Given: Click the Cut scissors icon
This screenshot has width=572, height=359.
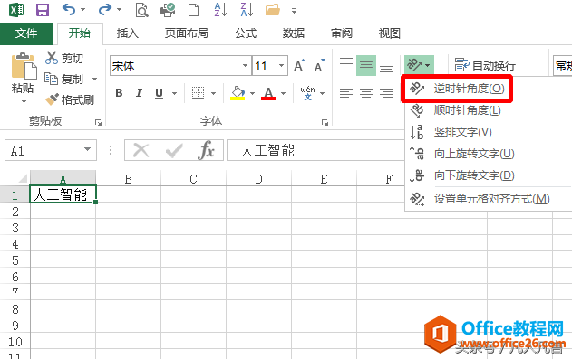Looking at the screenshot, I should click(x=52, y=58).
